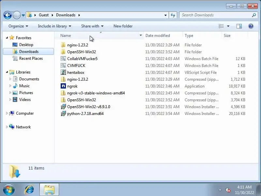Viewport: 261px width, 196px height.
Task: Launch Internet Explorer from the taskbar
Action: click(x=29, y=190)
